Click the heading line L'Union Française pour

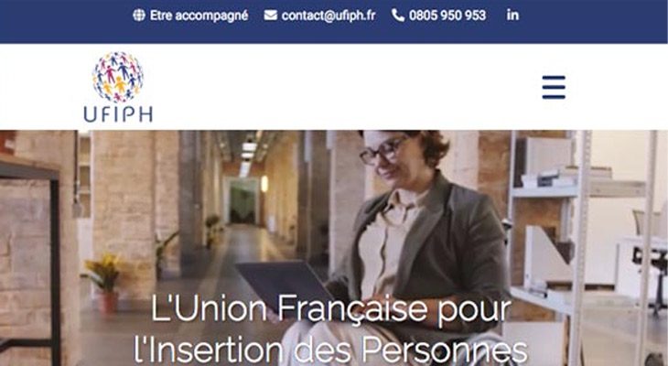[x=330, y=308]
